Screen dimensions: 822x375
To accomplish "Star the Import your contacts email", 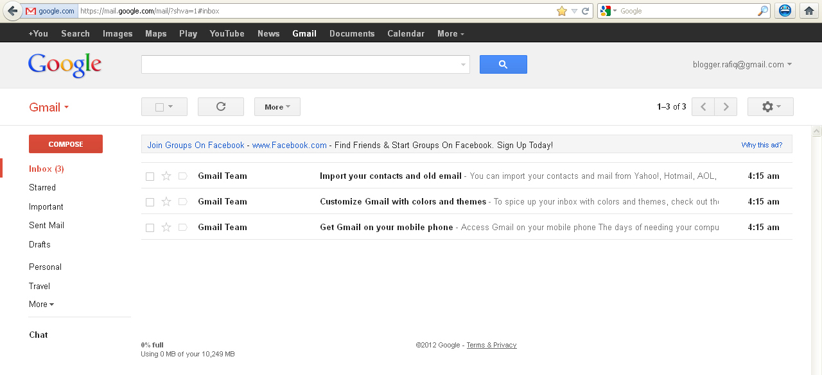I will [166, 176].
